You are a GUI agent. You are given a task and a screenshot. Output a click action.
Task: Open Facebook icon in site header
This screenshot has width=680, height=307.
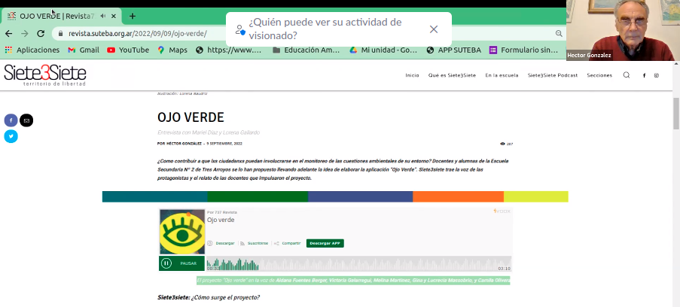644,75
